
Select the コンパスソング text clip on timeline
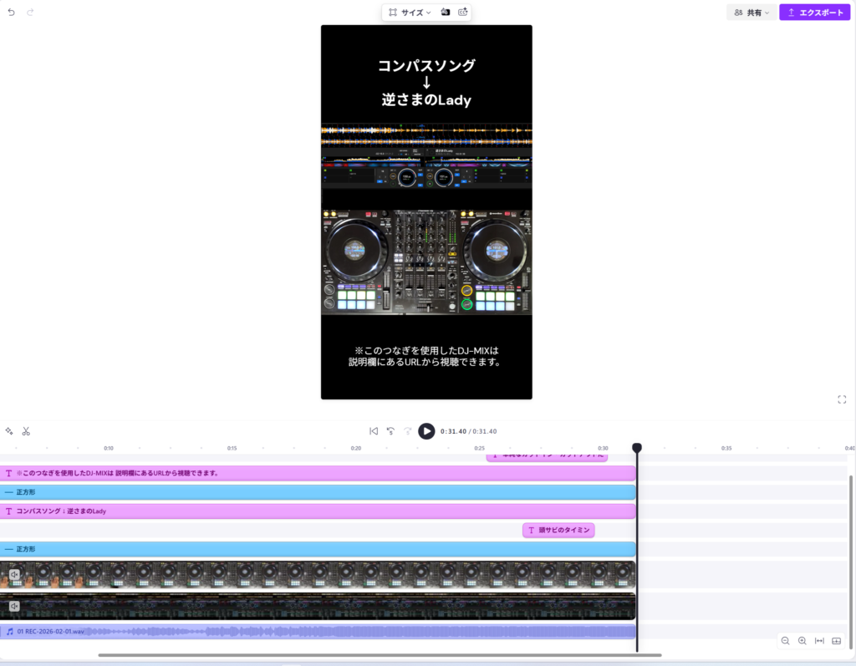point(318,511)
